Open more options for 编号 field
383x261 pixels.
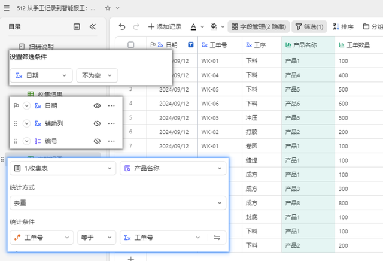[x=111, y=141]
